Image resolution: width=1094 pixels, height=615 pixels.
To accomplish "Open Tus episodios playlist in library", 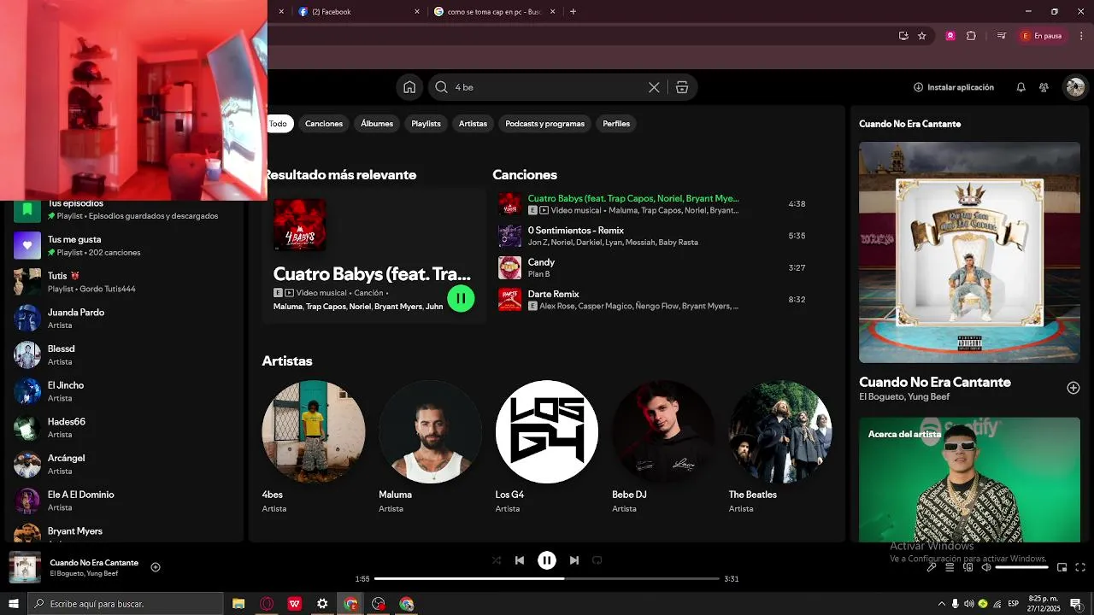I will point(125,210).
